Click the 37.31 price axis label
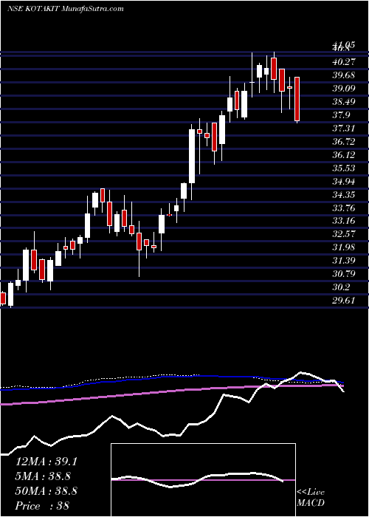The image size is (369, 517). pos(344,129)
